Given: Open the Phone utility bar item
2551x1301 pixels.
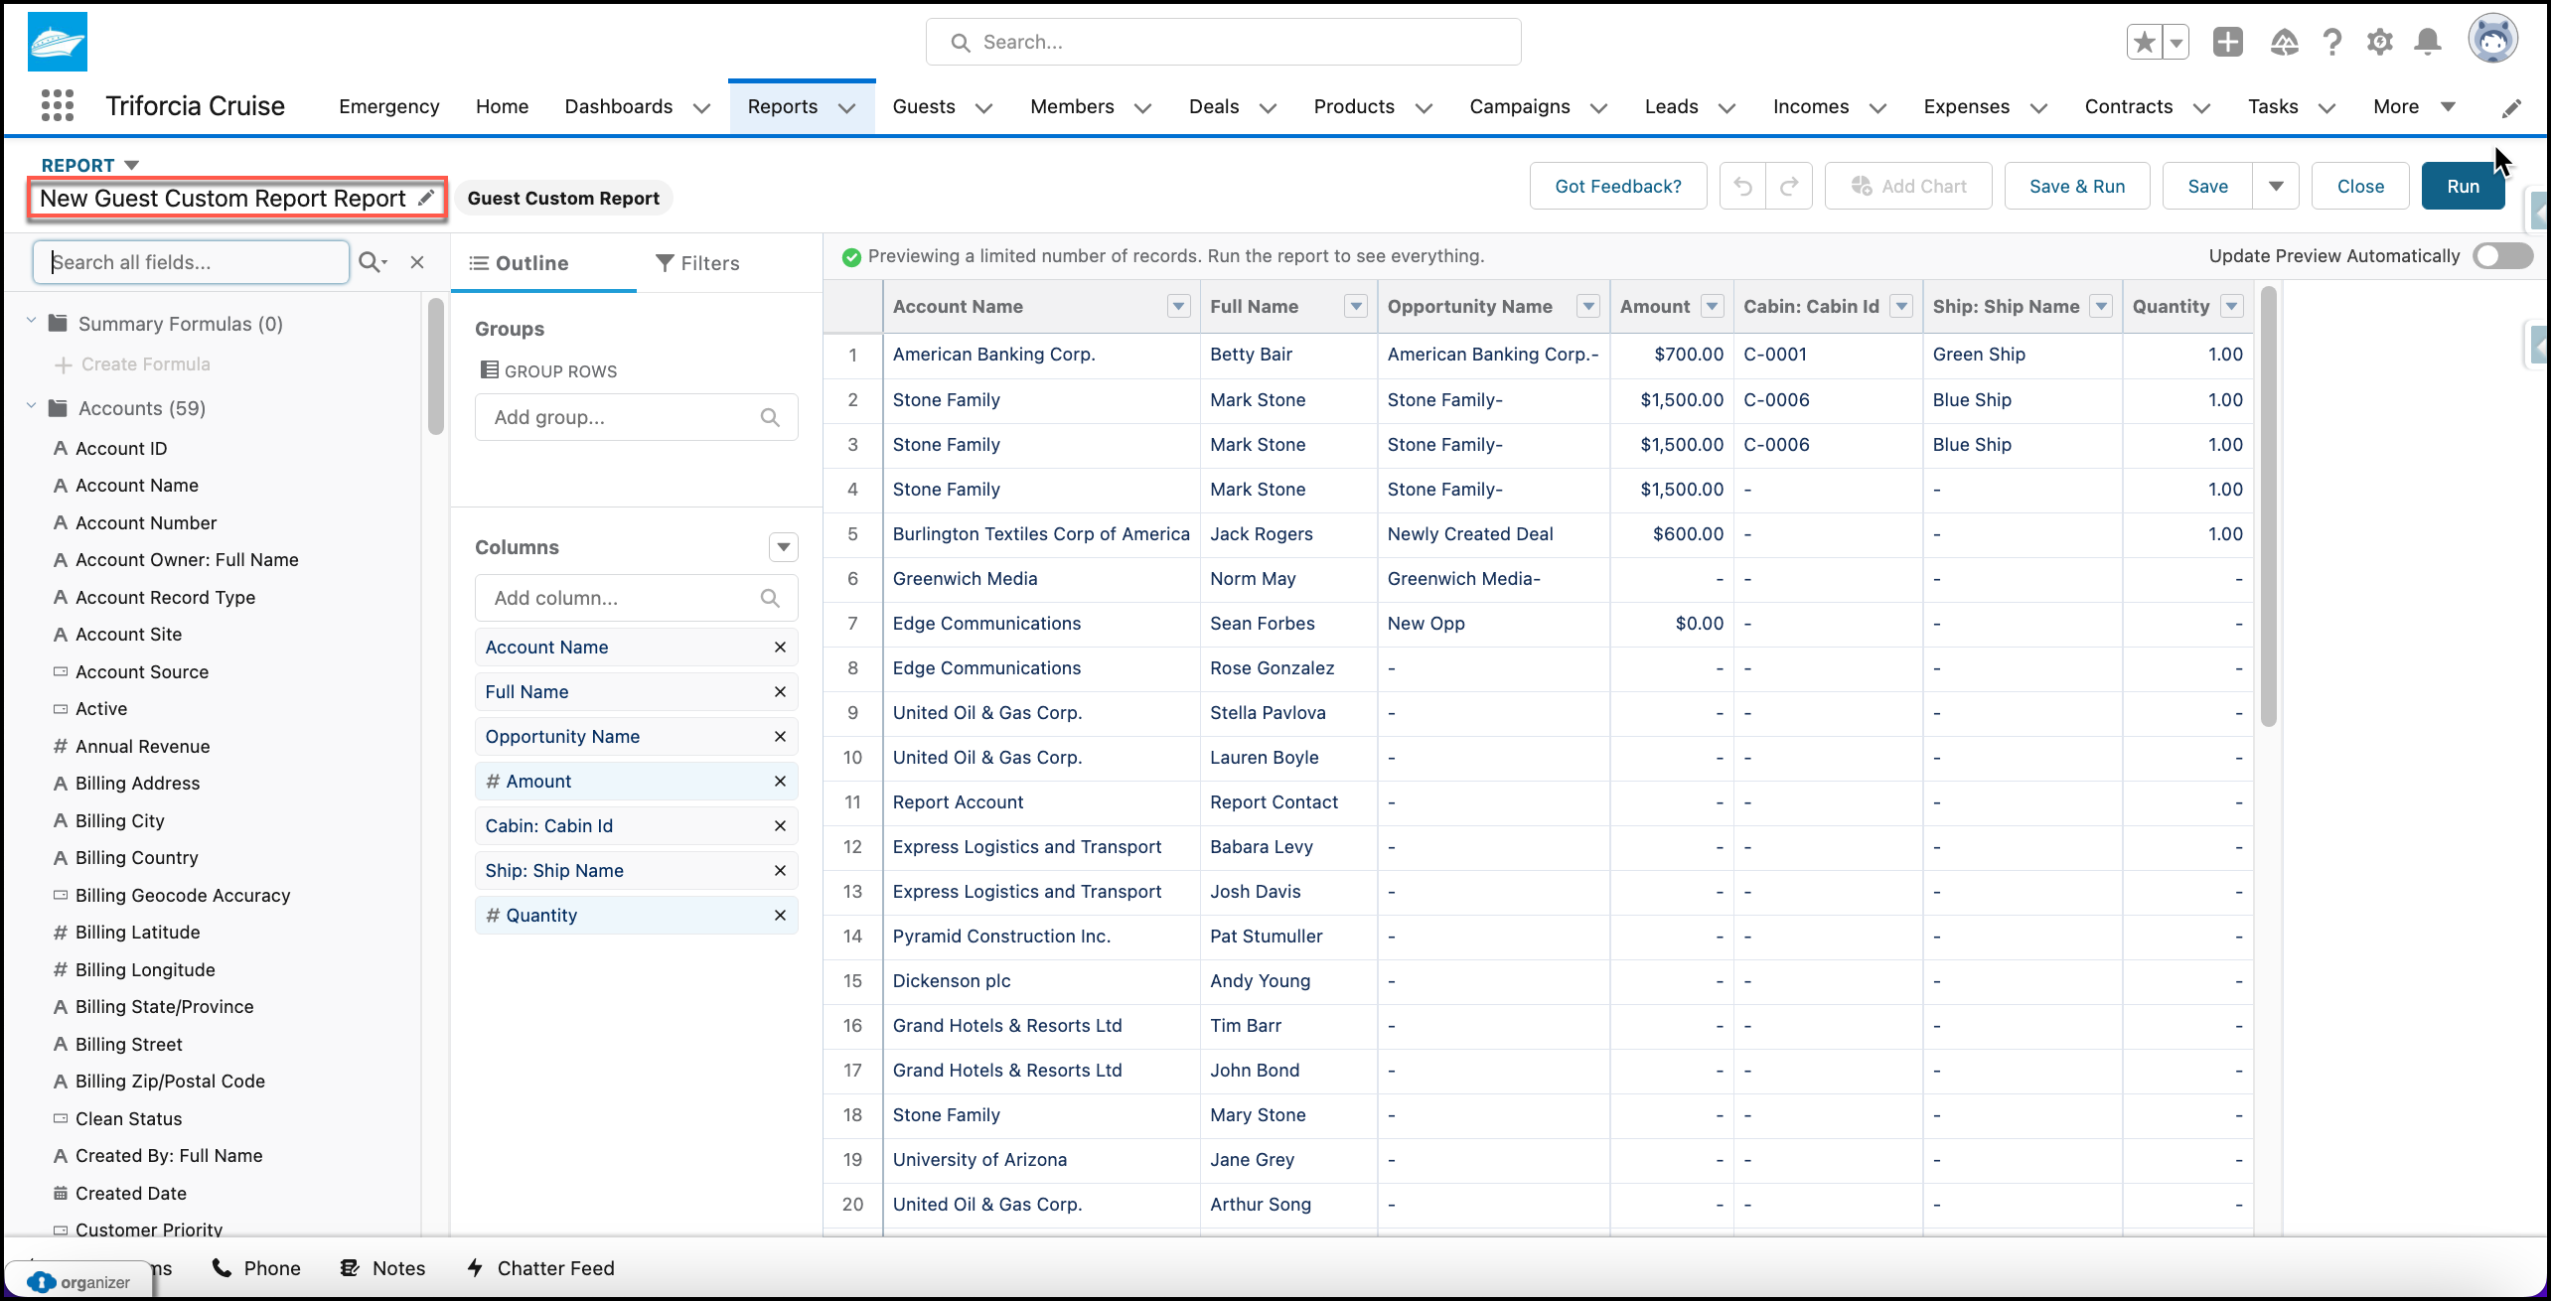Looking at the screenshot, I should tap(256, 1268).
